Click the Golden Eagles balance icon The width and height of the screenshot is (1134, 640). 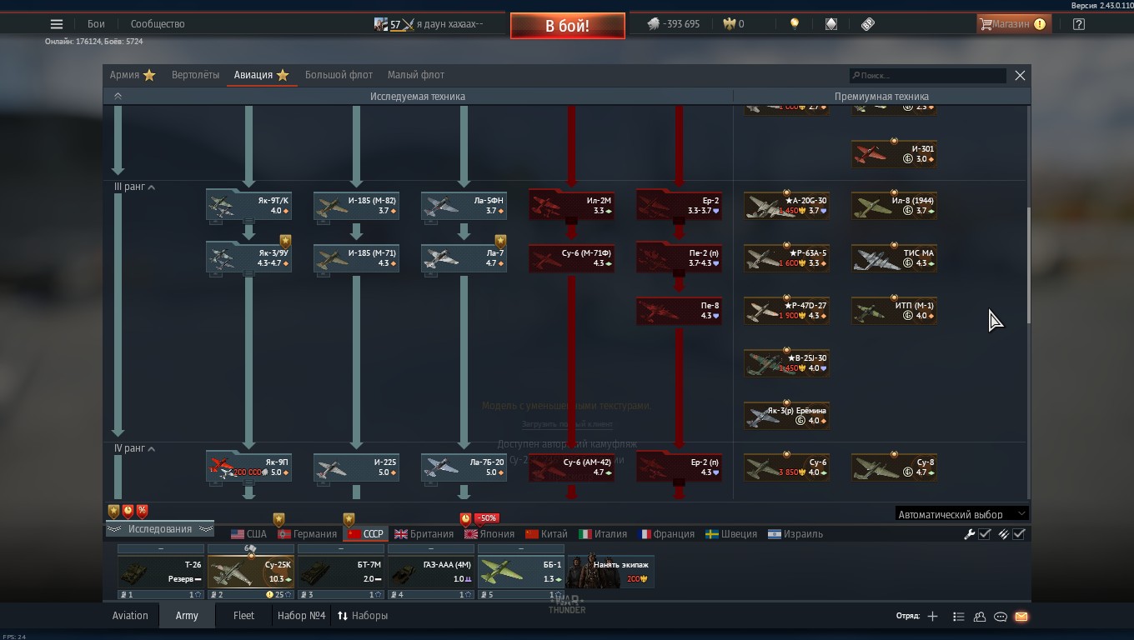pos(729,24)
